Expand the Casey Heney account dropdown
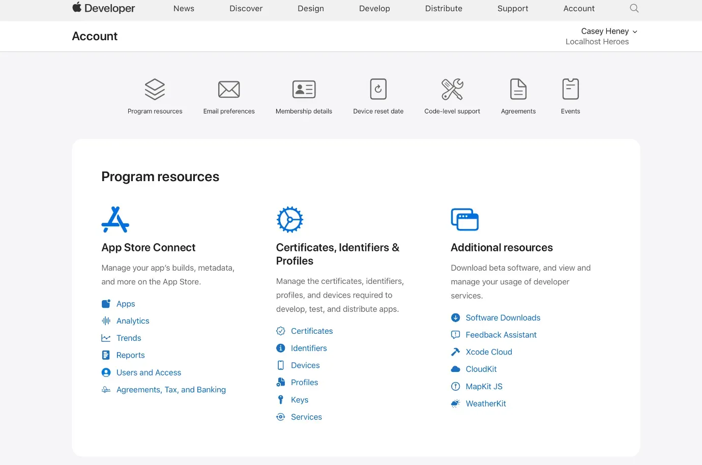Screen dimensions: 702x465 coord(609,32)
